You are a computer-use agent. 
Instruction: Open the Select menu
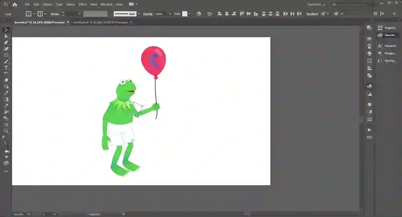click(71, 4)
